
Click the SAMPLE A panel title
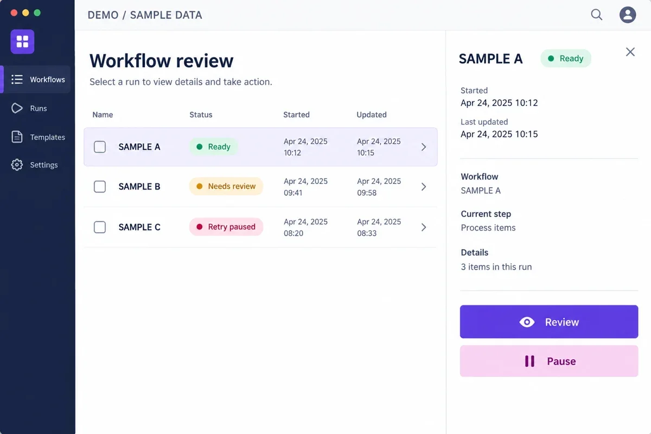tap(490, 59)
